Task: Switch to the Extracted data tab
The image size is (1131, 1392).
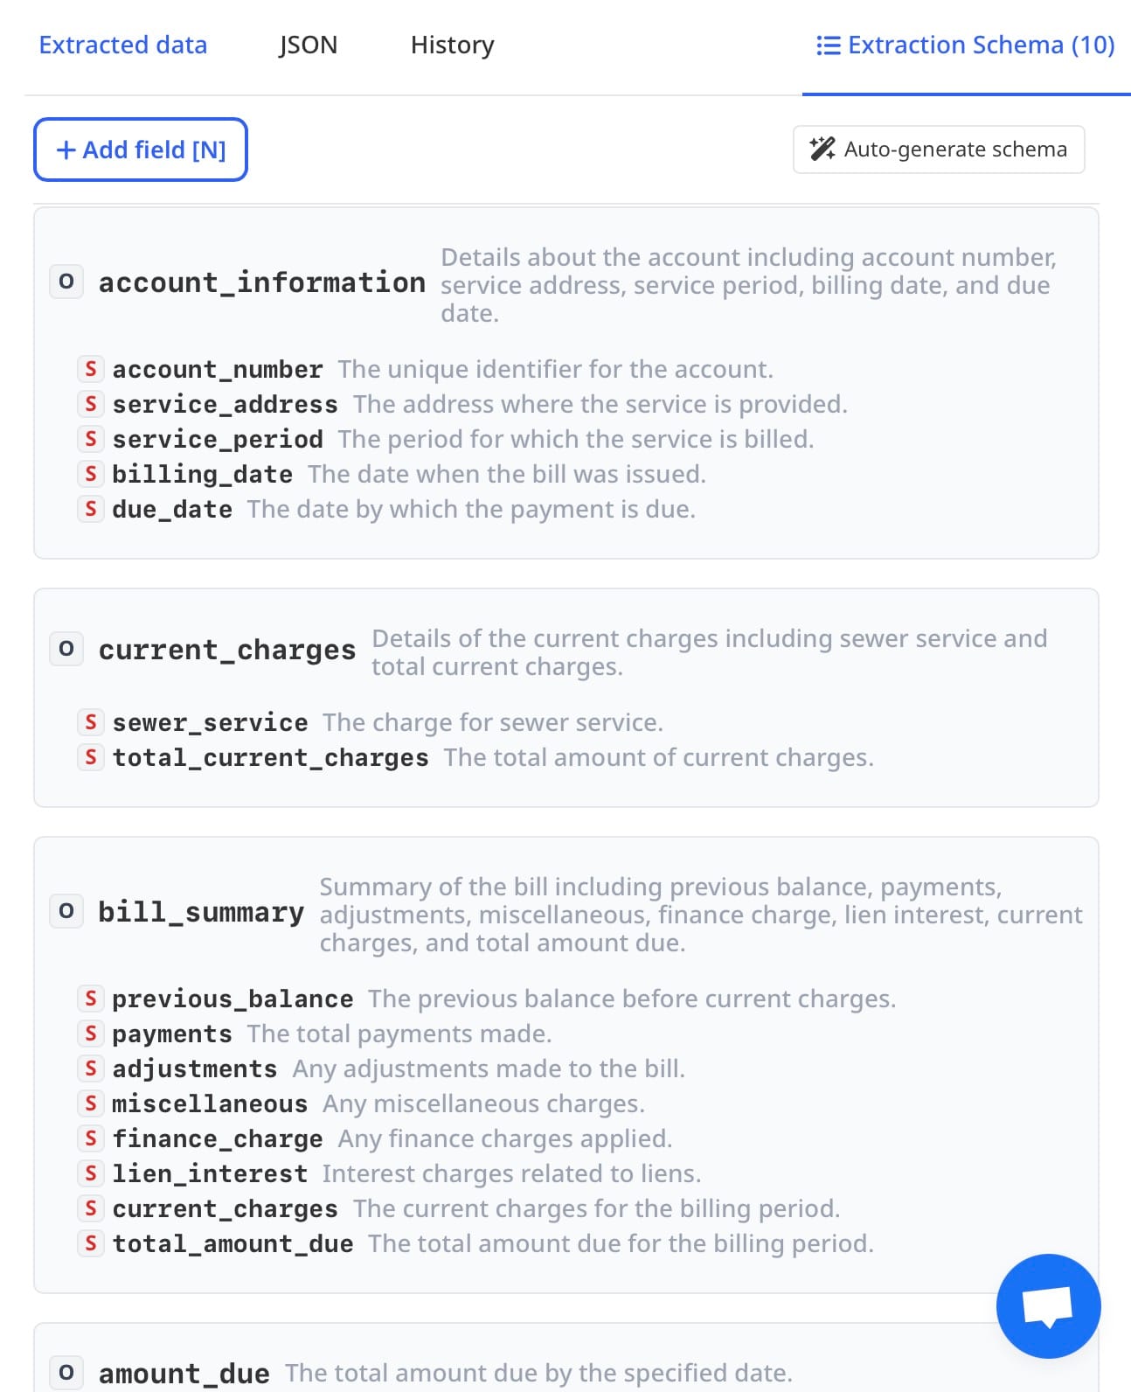Action: (123, 45)
